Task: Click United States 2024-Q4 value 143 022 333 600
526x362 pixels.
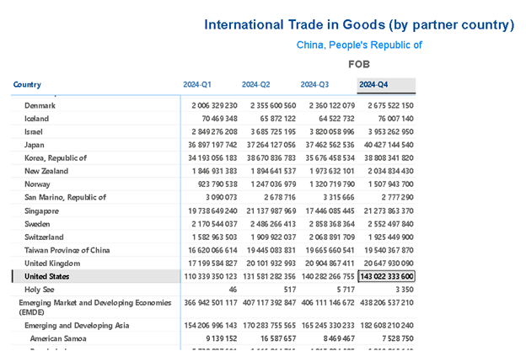Action: (x=387, y=276)
